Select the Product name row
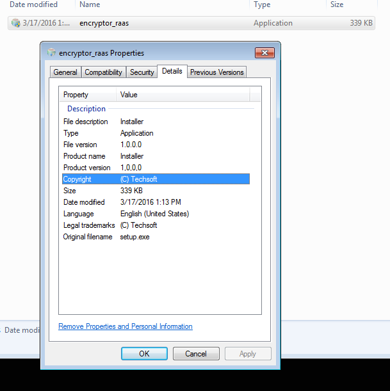 pyautogui.click(x=156, y=156)
